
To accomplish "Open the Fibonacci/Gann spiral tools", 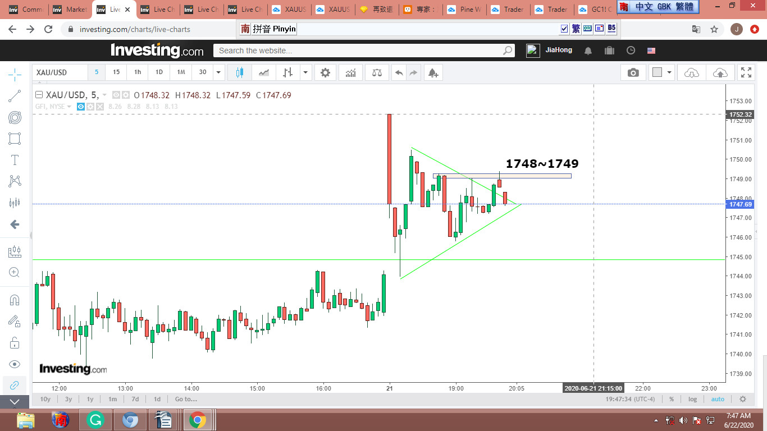I will tap(15, 117).
